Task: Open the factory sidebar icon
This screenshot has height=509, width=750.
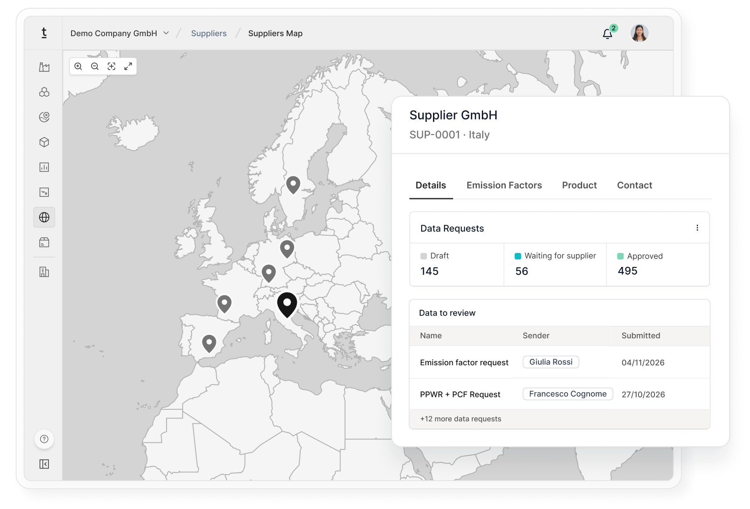Action: 44,67
